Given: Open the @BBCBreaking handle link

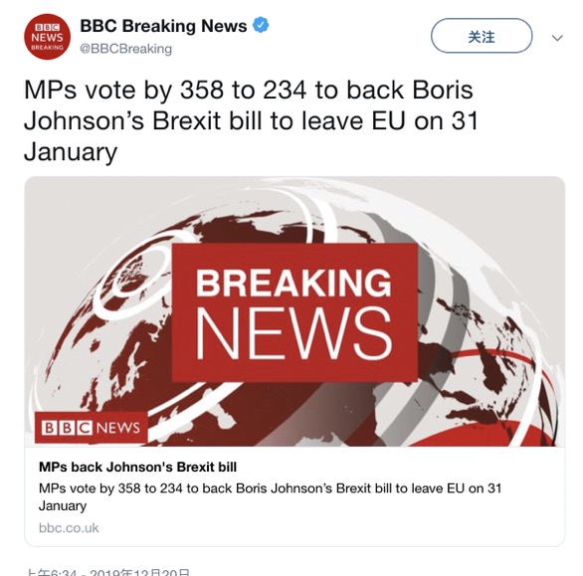Looking at the screenshot, I should [125, 49].
